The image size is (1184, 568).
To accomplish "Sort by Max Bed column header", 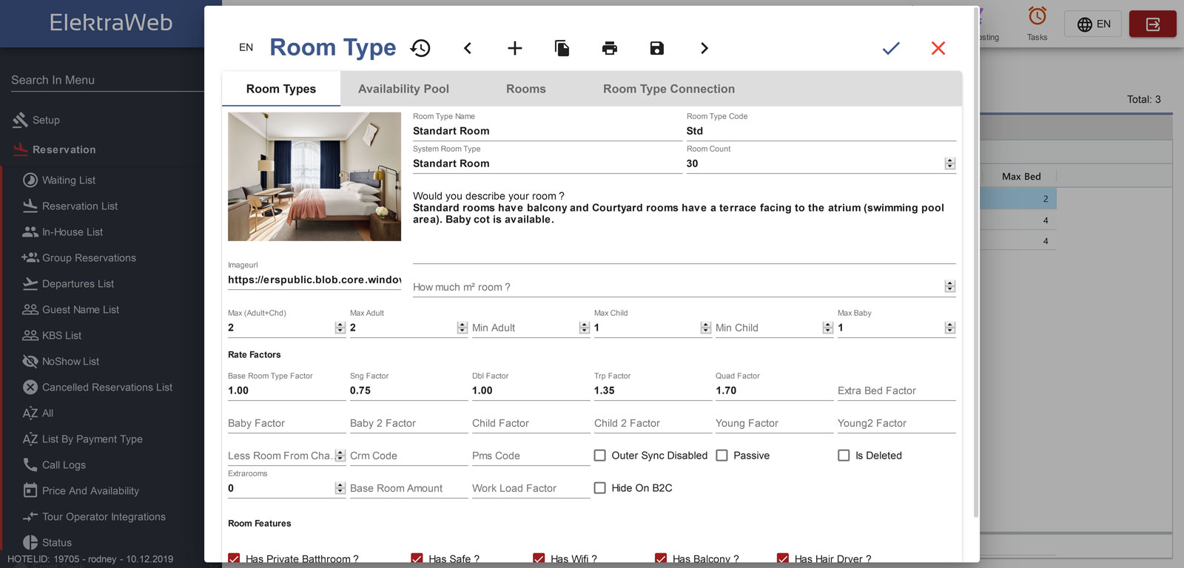I will pyautogui.click(x=1021, y=176).
